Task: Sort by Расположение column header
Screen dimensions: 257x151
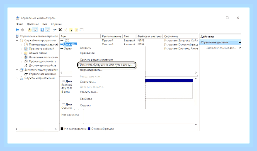Action: pos(112,36)
